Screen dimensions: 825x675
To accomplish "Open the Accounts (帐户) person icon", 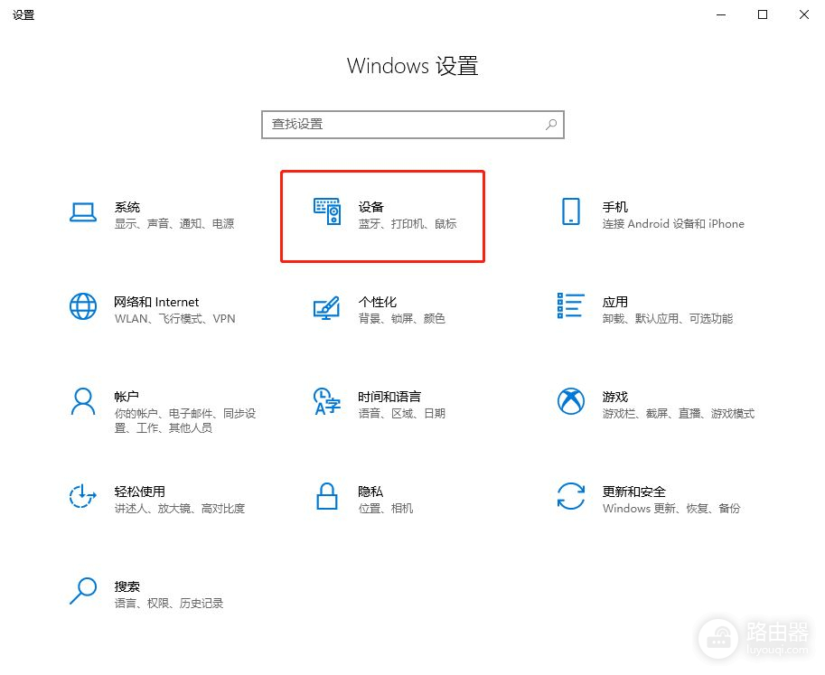I will coord(83,400).
